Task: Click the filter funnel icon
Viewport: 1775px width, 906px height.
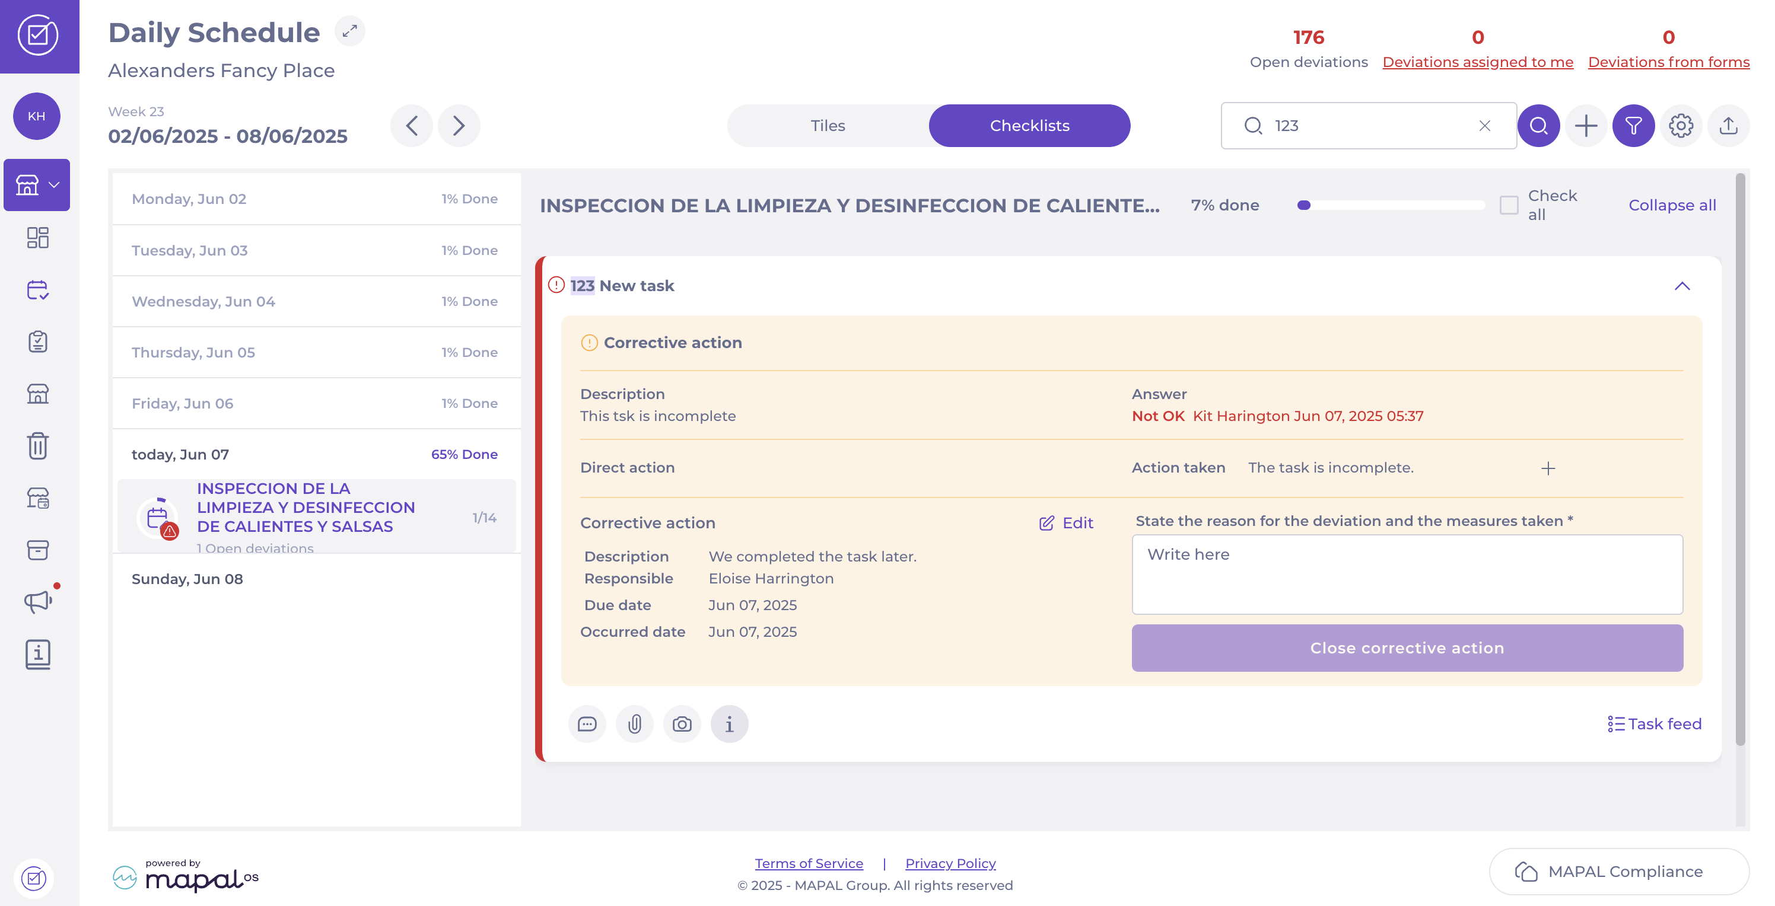Action: click(1633, 126)
